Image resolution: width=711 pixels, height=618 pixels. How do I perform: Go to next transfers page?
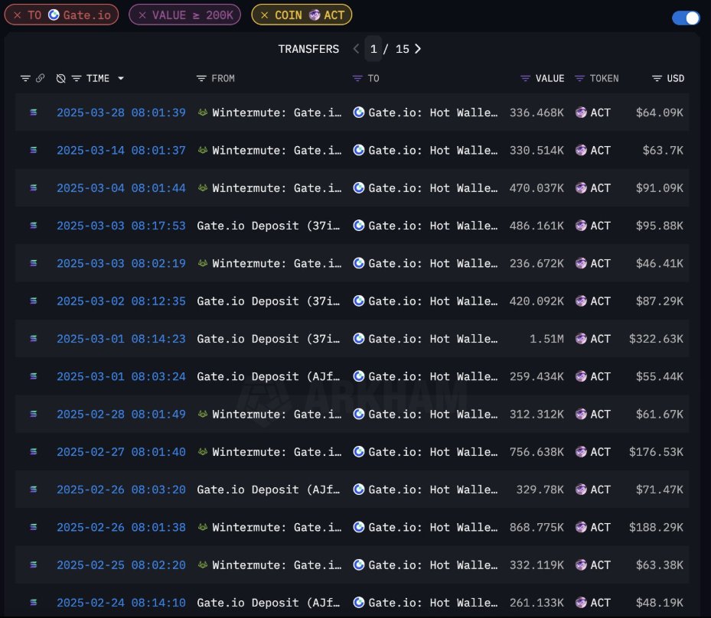pyautogui.click(x=418, y=48)
